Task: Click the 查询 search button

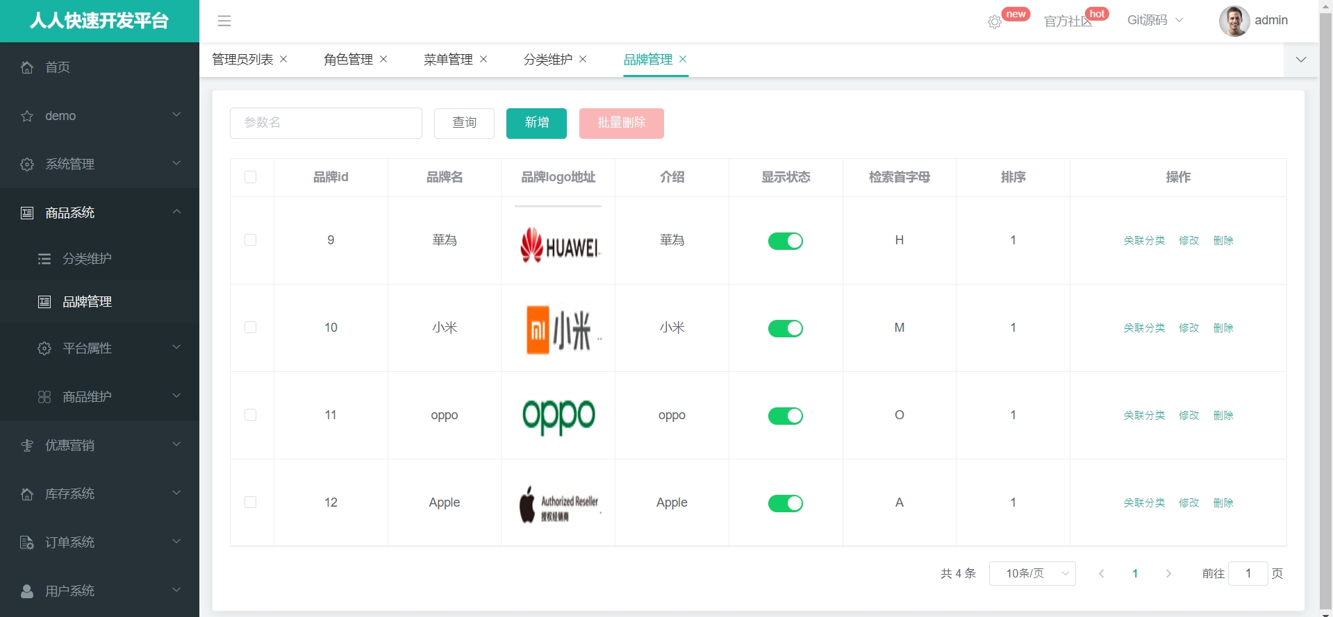Action: pos(464,123)
